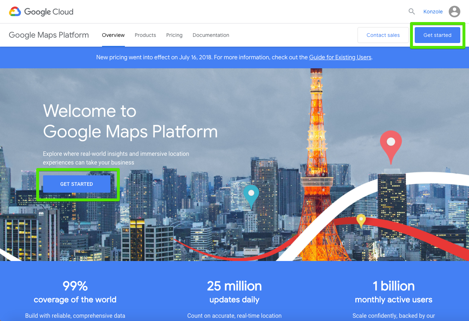This screenshot has height=321, width=469.
Task: Click the GET STARTED hero button
Action: [77, 184]
